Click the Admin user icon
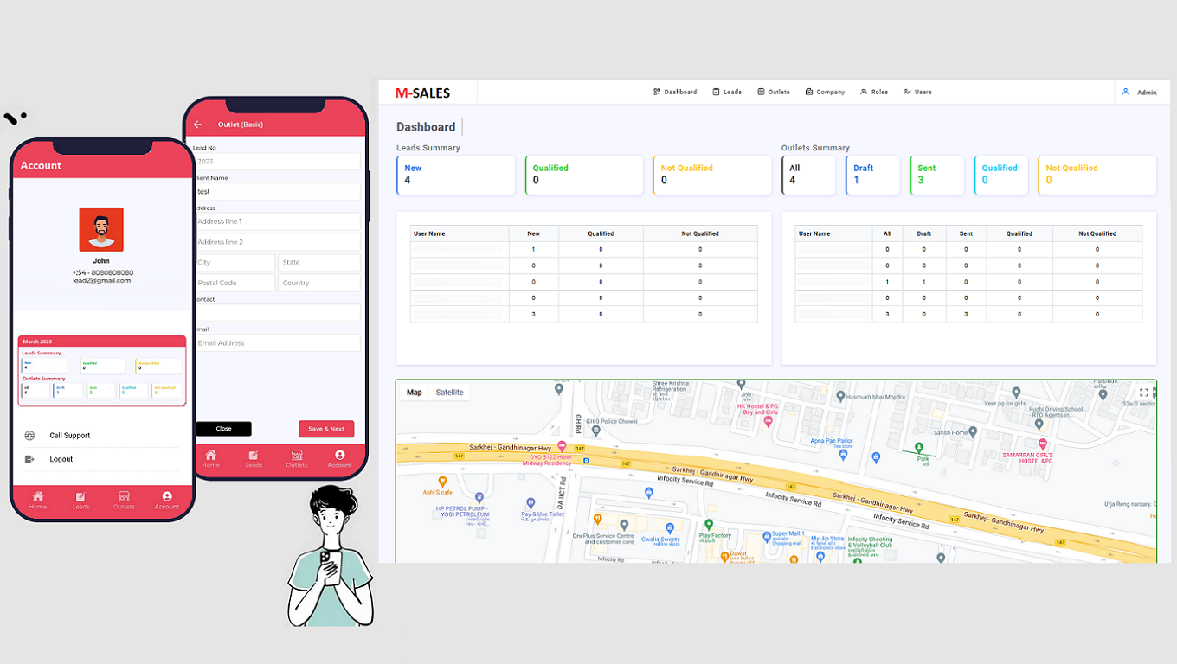 click(1126, 92)
